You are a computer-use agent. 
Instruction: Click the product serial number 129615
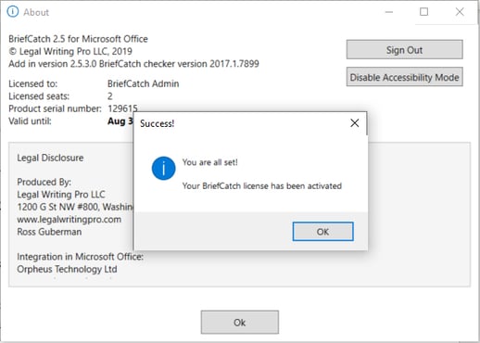pyautogui.click(x=122, y=108)
